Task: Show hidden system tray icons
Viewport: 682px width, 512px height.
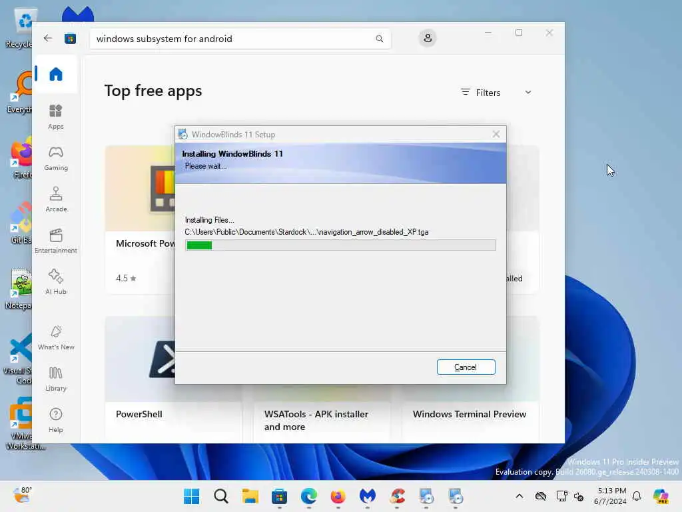Action: pyautogui.click(x=519, y=496)
